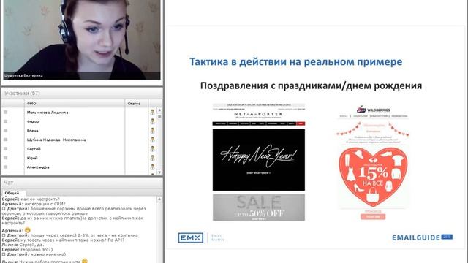
Task: Click the slide title 'Тактика в действии на реальном примере'
Action: (295, 61)
